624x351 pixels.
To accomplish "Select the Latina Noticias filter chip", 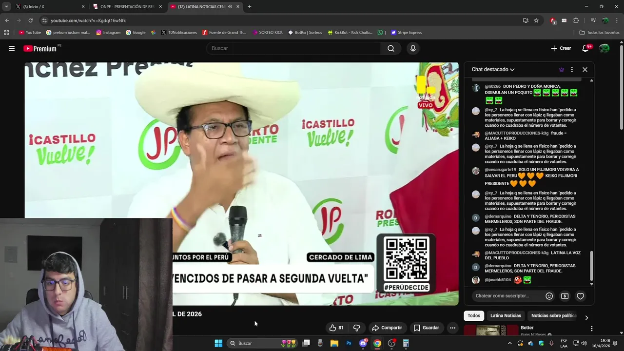I will (x=506, y=315).
